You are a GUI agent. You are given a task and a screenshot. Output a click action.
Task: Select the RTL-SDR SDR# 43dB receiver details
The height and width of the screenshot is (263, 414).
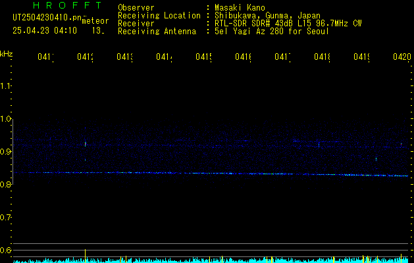tap(288, 24)
